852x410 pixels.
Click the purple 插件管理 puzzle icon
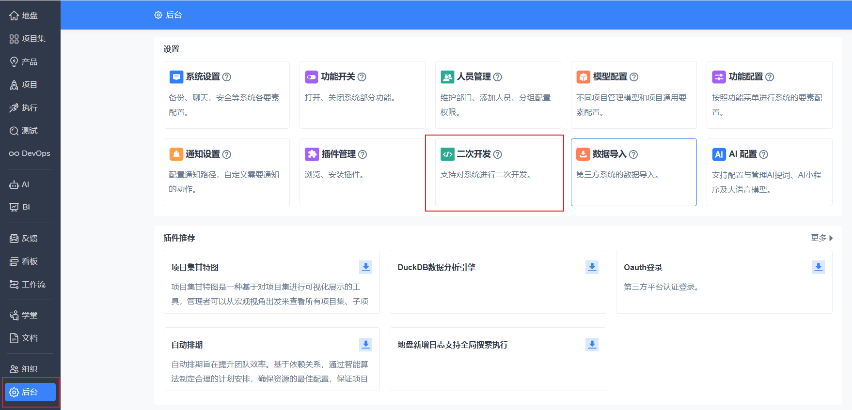point(312,154)
